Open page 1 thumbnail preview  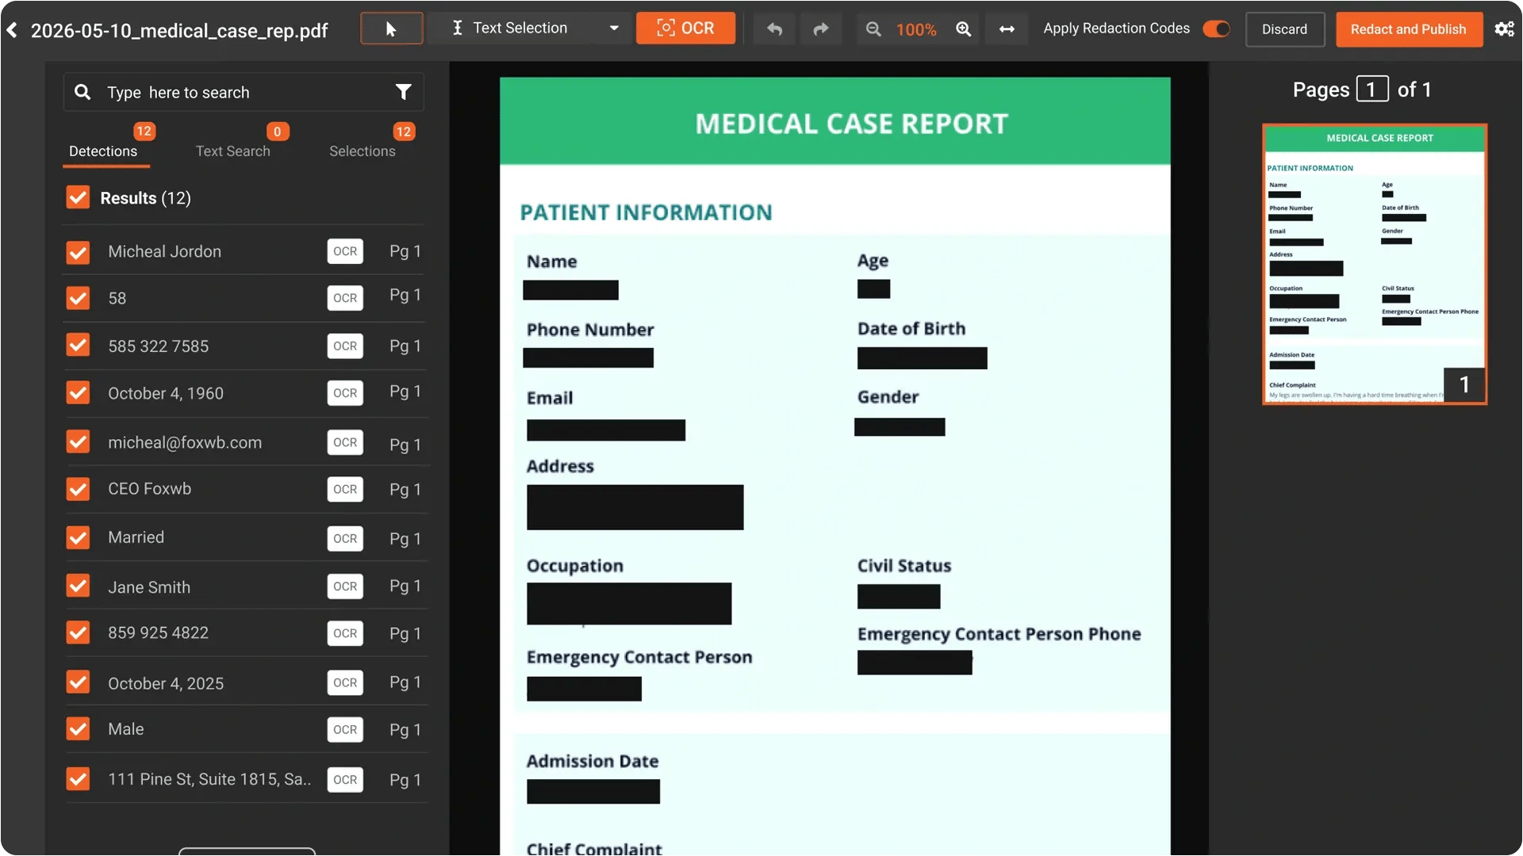point(1375,264)
